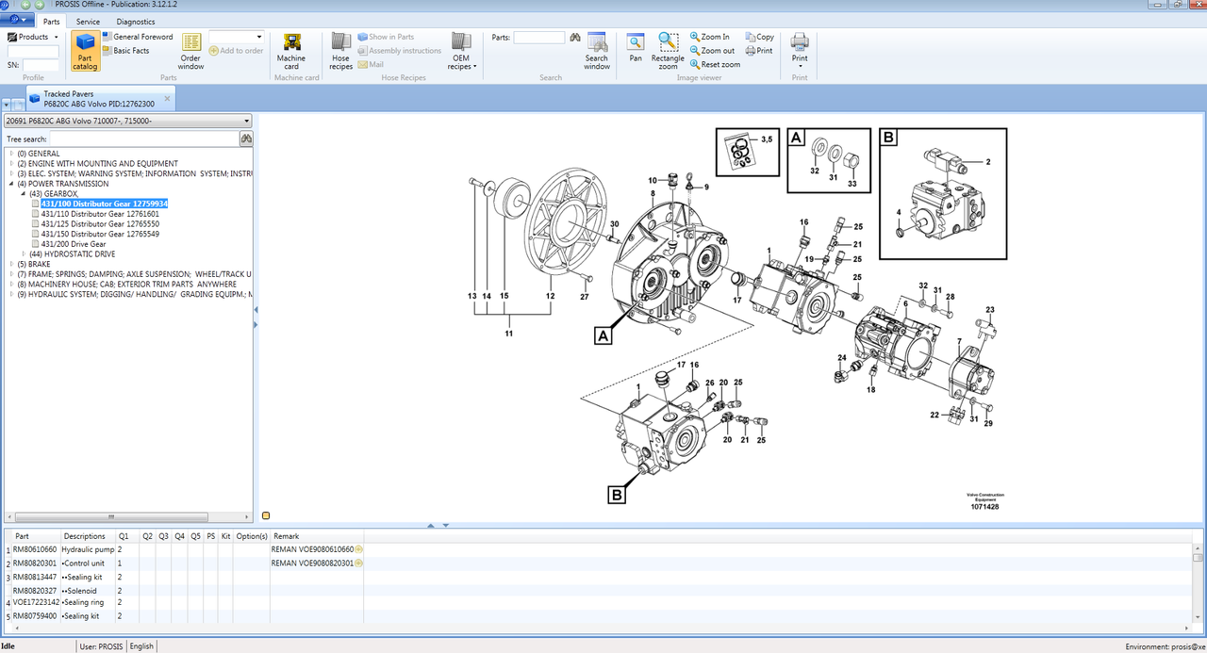Click binoculars next to Parts search field
Image resolution: width=1207 pixels, height=653 pixels.
pyautogui.click(x=573, y=38)
